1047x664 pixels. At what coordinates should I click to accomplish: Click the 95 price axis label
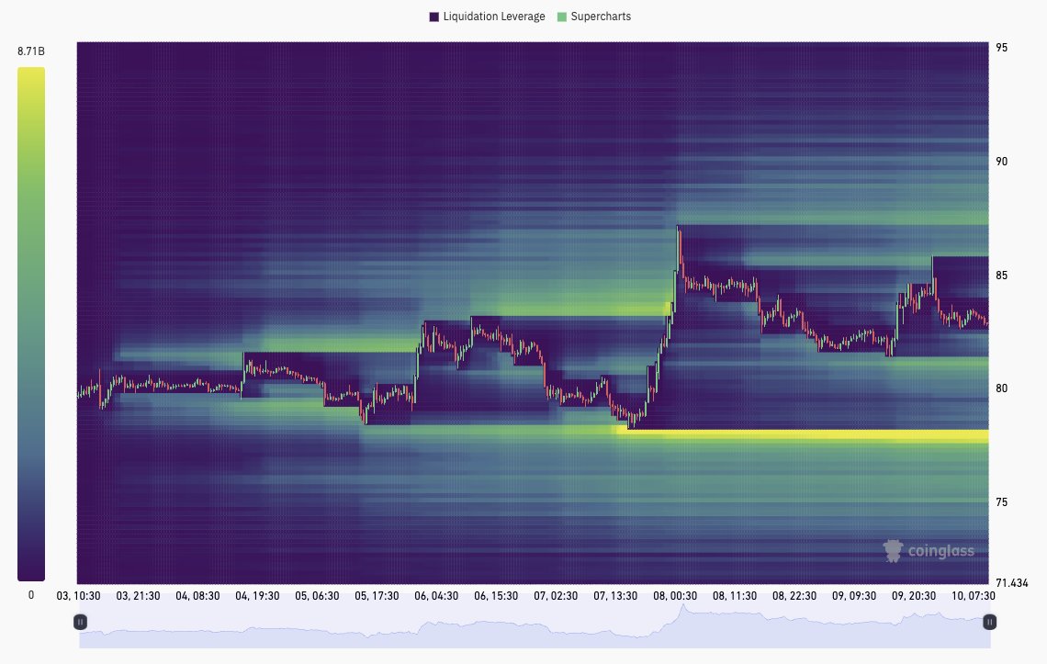click(x=1002, y=48)
